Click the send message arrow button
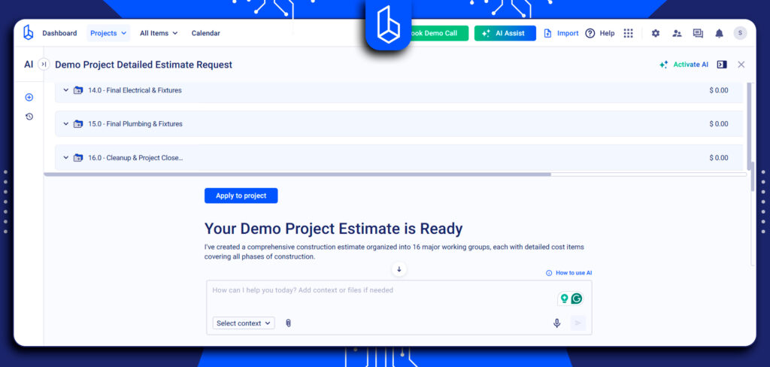Screen dimensions: 770x367 [x=578, y=323]
